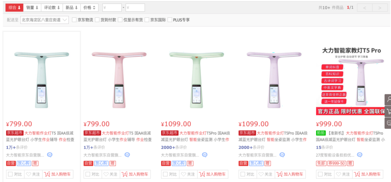The image size is (391, 182).
Task: Sort by 价格 with up-down arrows
Action: [x=89, y=8]
